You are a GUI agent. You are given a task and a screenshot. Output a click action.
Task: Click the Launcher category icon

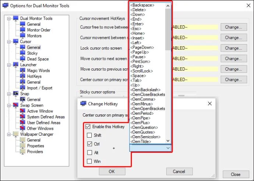click(x=16, y=65)
